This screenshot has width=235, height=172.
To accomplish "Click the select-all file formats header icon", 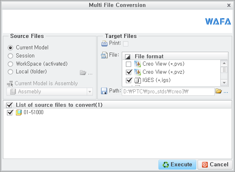I will (128, 57).
